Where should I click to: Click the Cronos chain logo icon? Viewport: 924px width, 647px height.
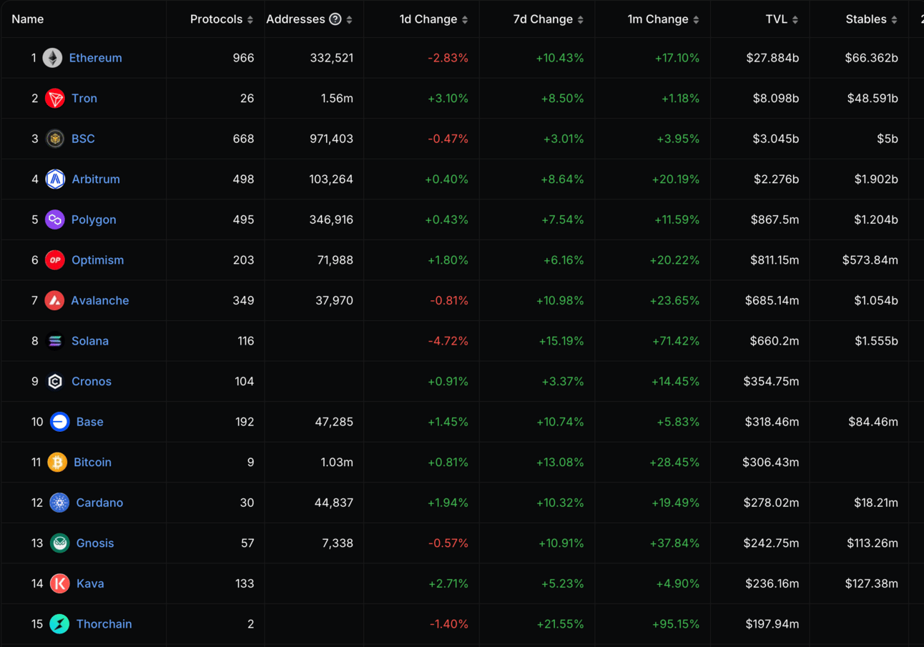[x=55, y=382]
